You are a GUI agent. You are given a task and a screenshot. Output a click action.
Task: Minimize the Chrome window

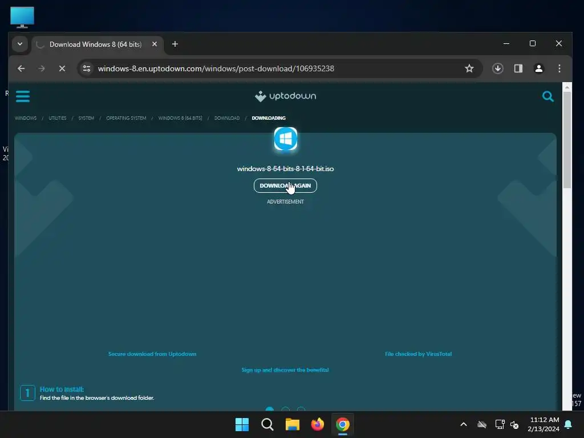coord(506,43)
